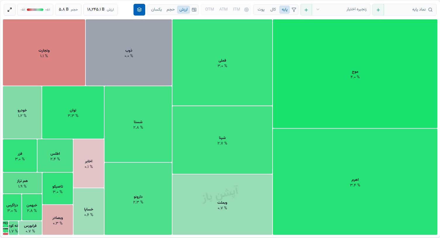Screen dimensions: 440x238
Task: Click the red وتجارت tile
Action: (x=44, y=53)
